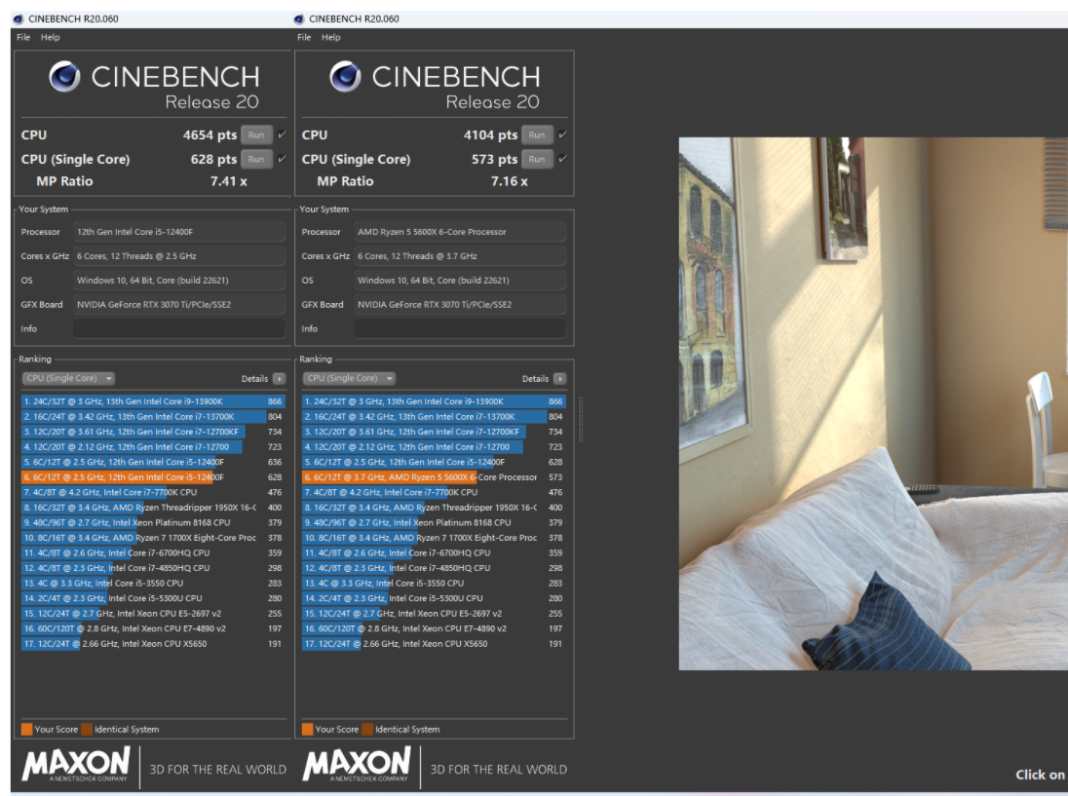
Task: Select i9-13900K row in left ranking
Action: (153, 401)
